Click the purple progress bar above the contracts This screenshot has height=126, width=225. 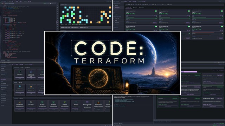point(189,72)
